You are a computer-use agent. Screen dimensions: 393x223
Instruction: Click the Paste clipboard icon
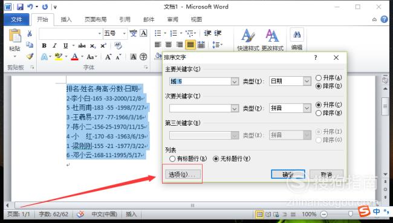click(x=15, y=36)
